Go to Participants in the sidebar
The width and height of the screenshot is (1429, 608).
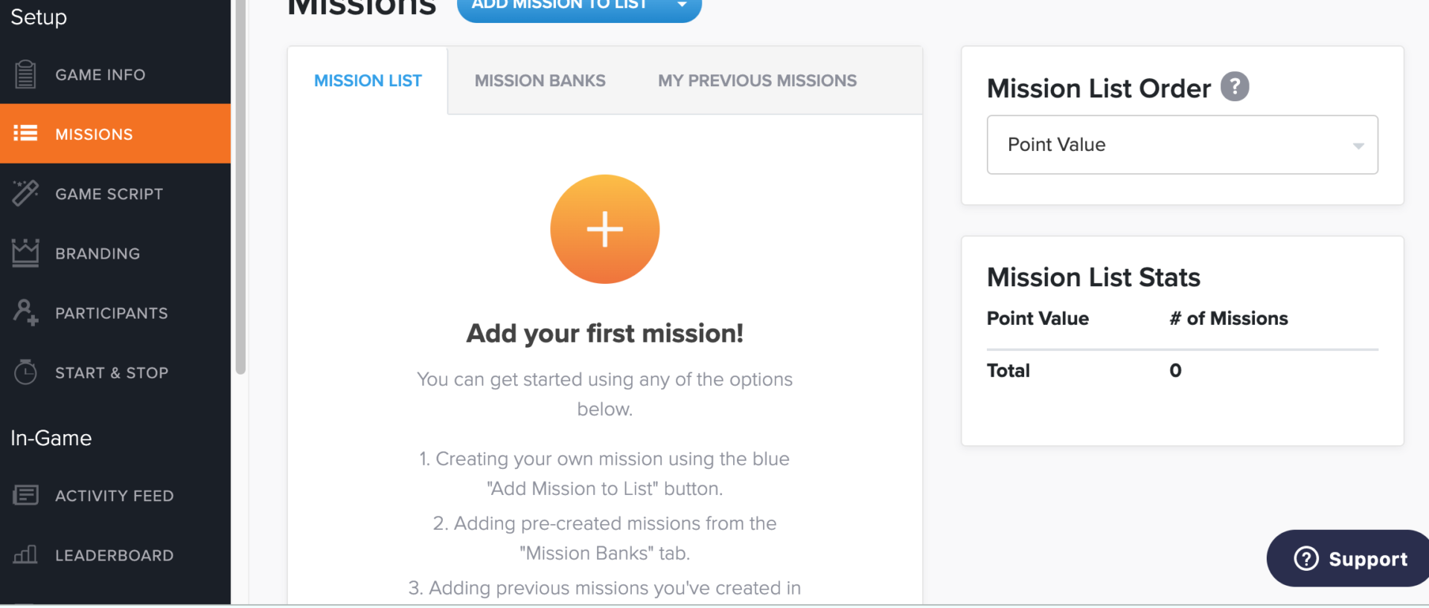pos(112,314)
